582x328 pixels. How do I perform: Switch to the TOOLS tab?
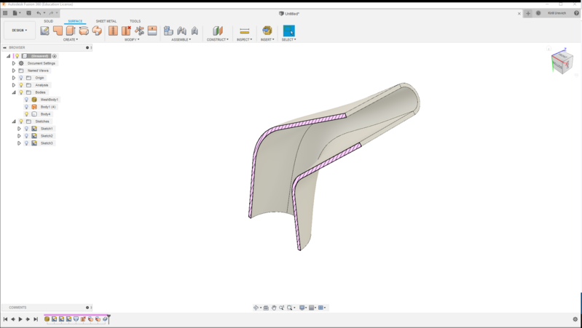click(x=135, y=21)
